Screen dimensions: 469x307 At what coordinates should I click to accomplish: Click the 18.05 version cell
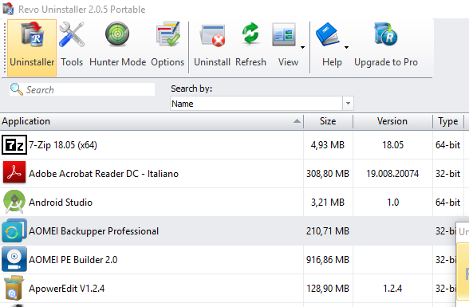(x=392, y=145)
